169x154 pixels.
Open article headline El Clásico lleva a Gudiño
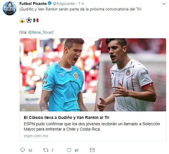[66, 117]
